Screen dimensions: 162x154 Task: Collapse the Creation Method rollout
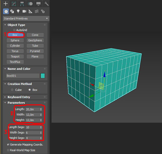coord(5,84)
